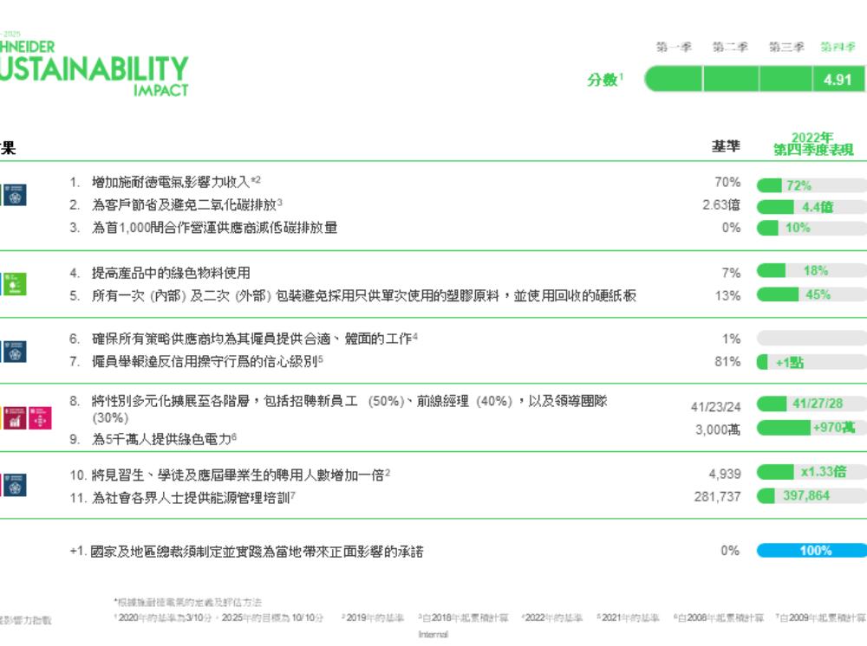The height and width of the screenshot is (646, 867).
Task: Click the 4,939 baseline value
Action: pos(725,474)
